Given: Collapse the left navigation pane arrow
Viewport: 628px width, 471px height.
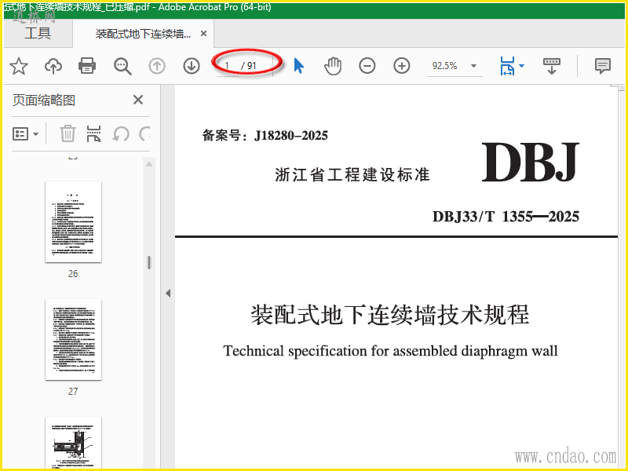Looking at the screenshot, I should click(x=167, y=293).
